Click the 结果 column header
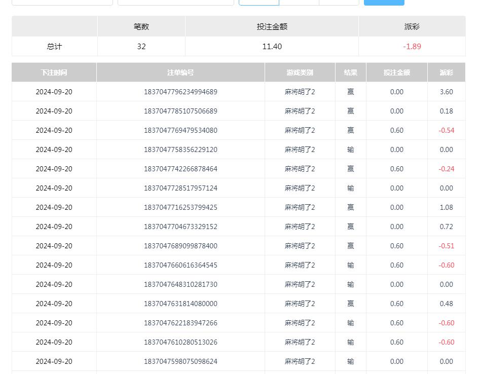The image size is (481, 374). 350,72
